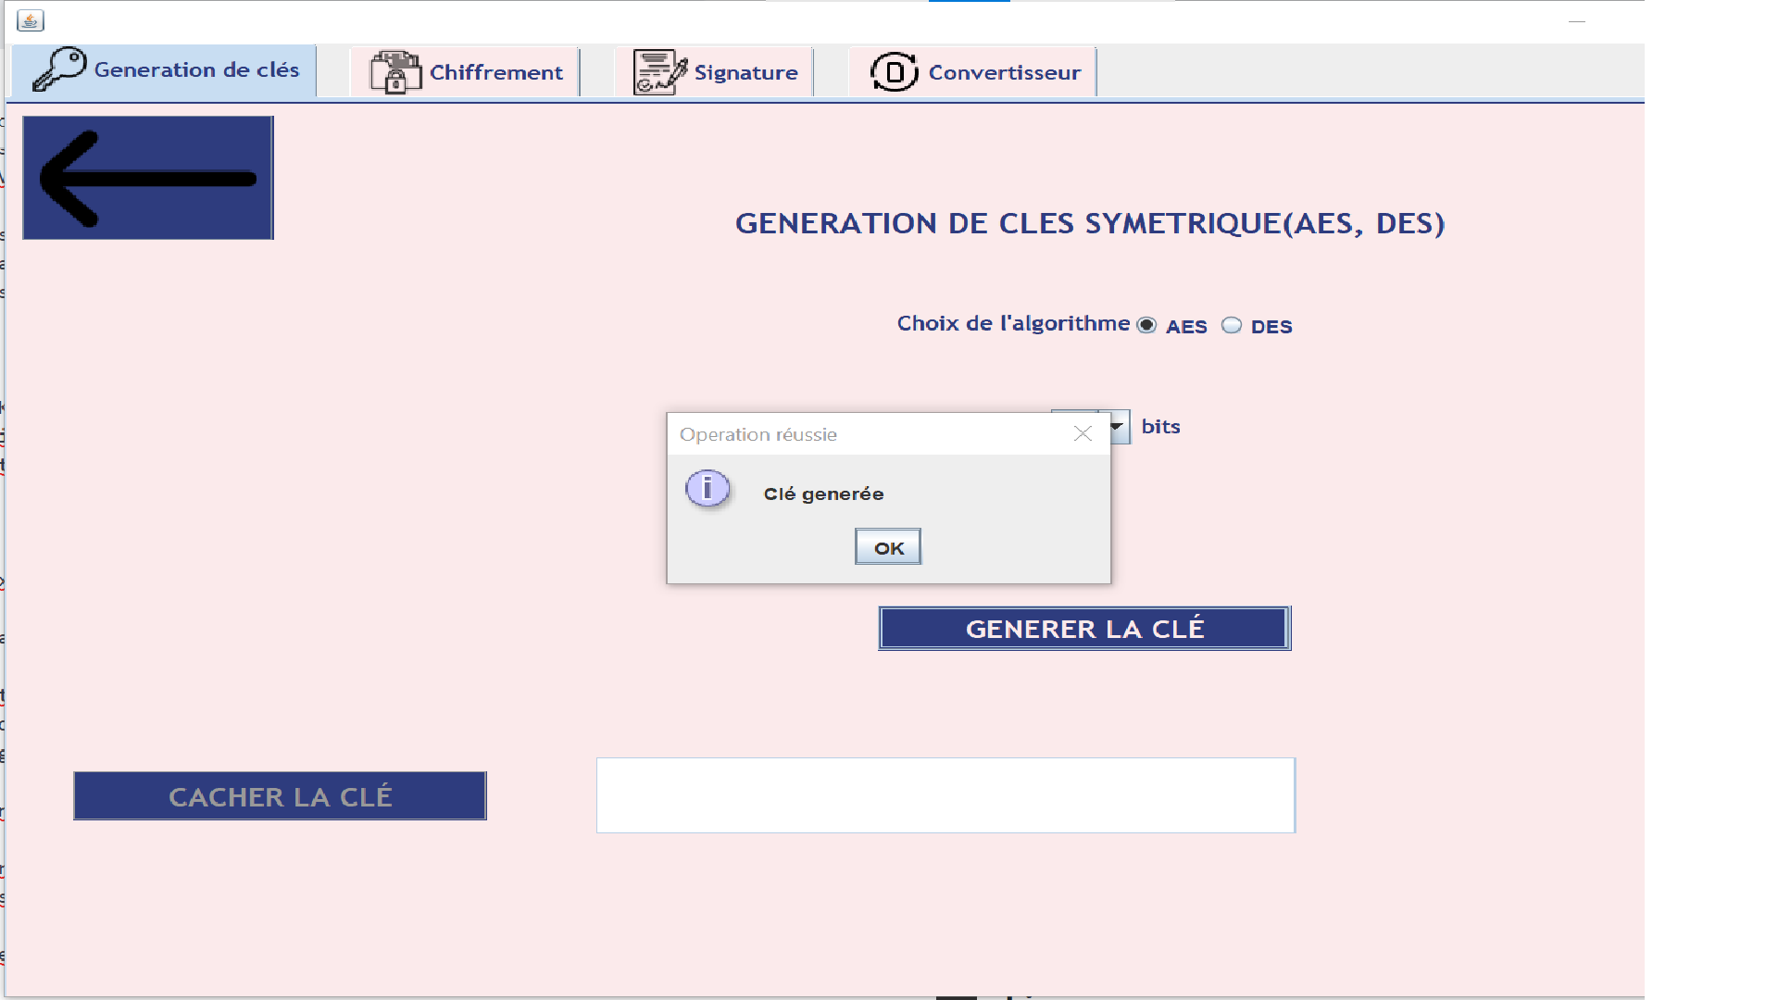Switch to the Chiffrement tab
Image resolution: width=1778 pixels, height=1000 pixels.
point(465,72)
